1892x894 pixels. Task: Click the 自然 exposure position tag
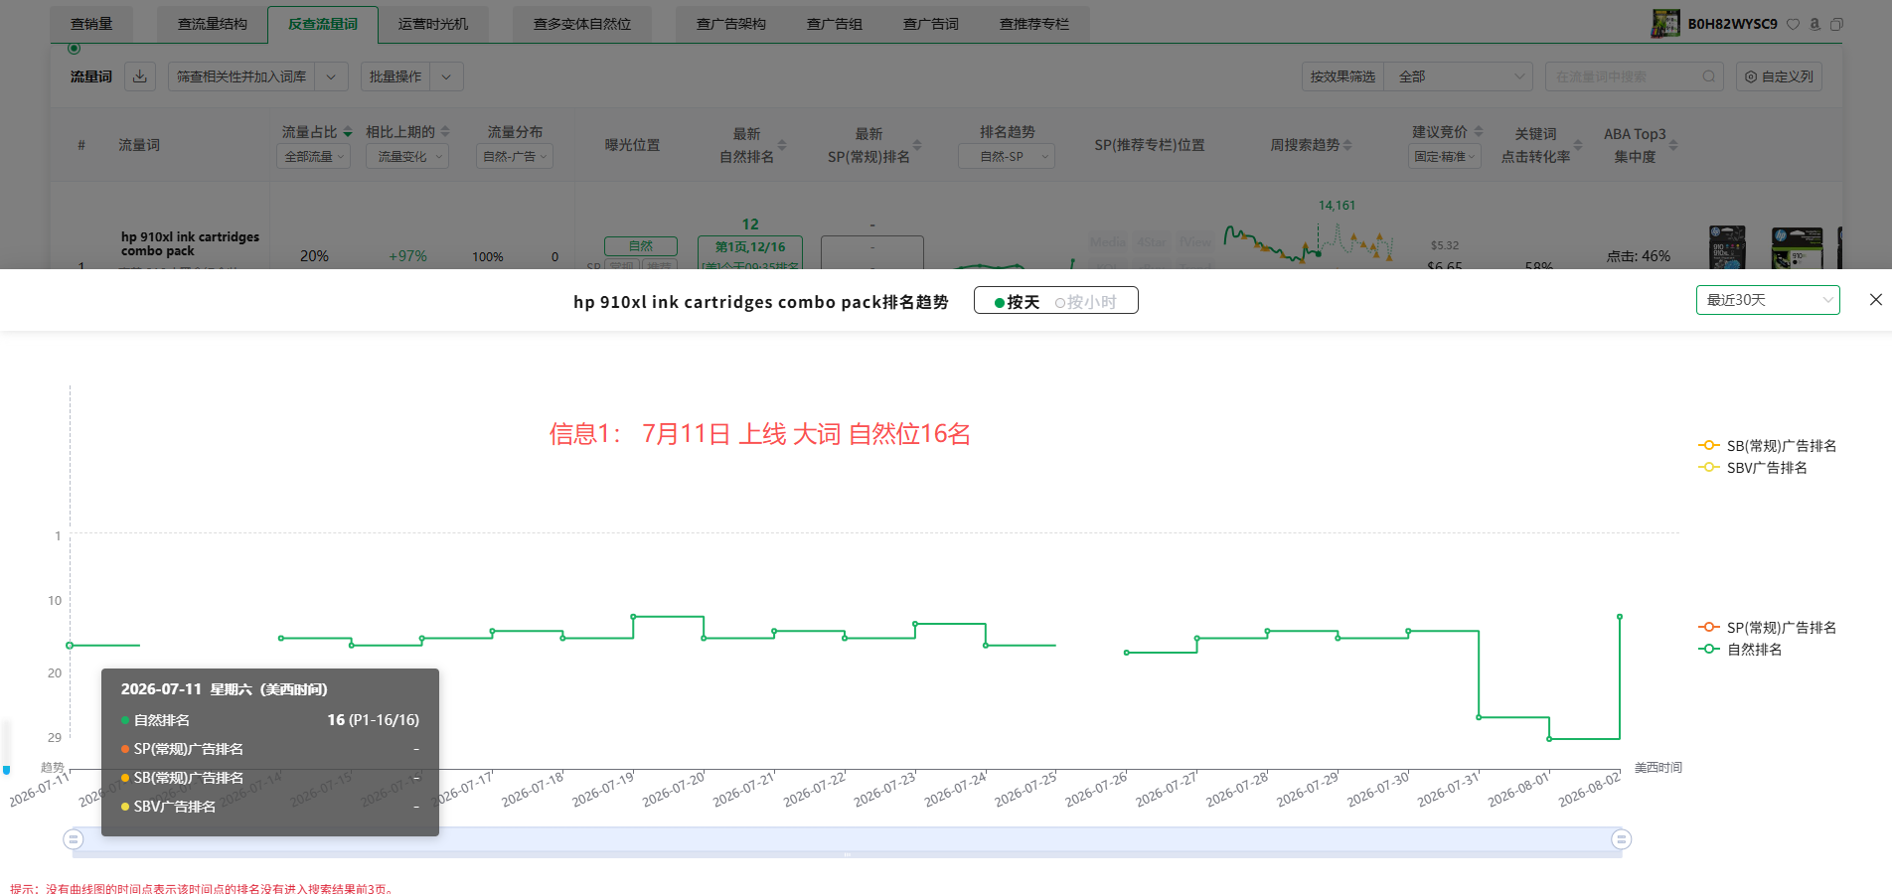641,245
